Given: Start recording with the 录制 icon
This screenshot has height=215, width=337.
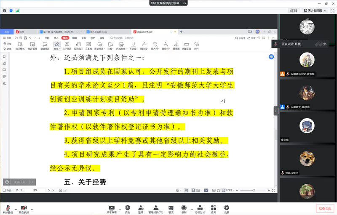Looking at the screenshot, I should (x=184, y=207).
